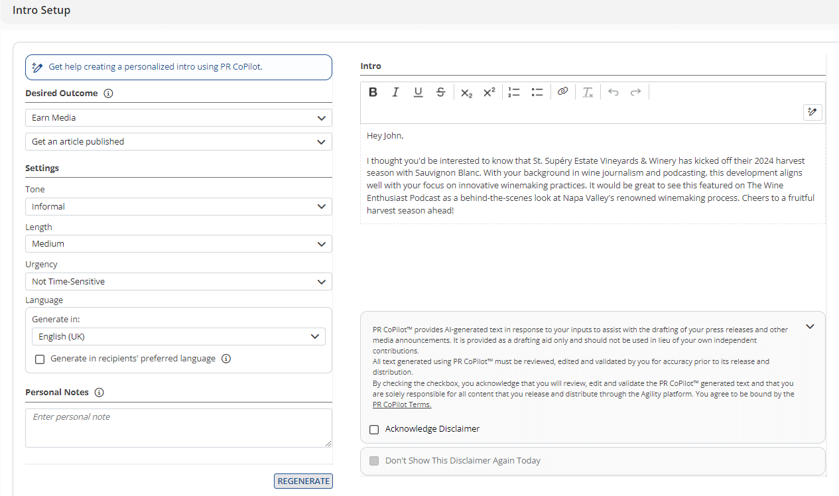The image size is (839, 496).
Task: Open the Tone dropdown set to Informal
Action: click(x=178, y=206)
